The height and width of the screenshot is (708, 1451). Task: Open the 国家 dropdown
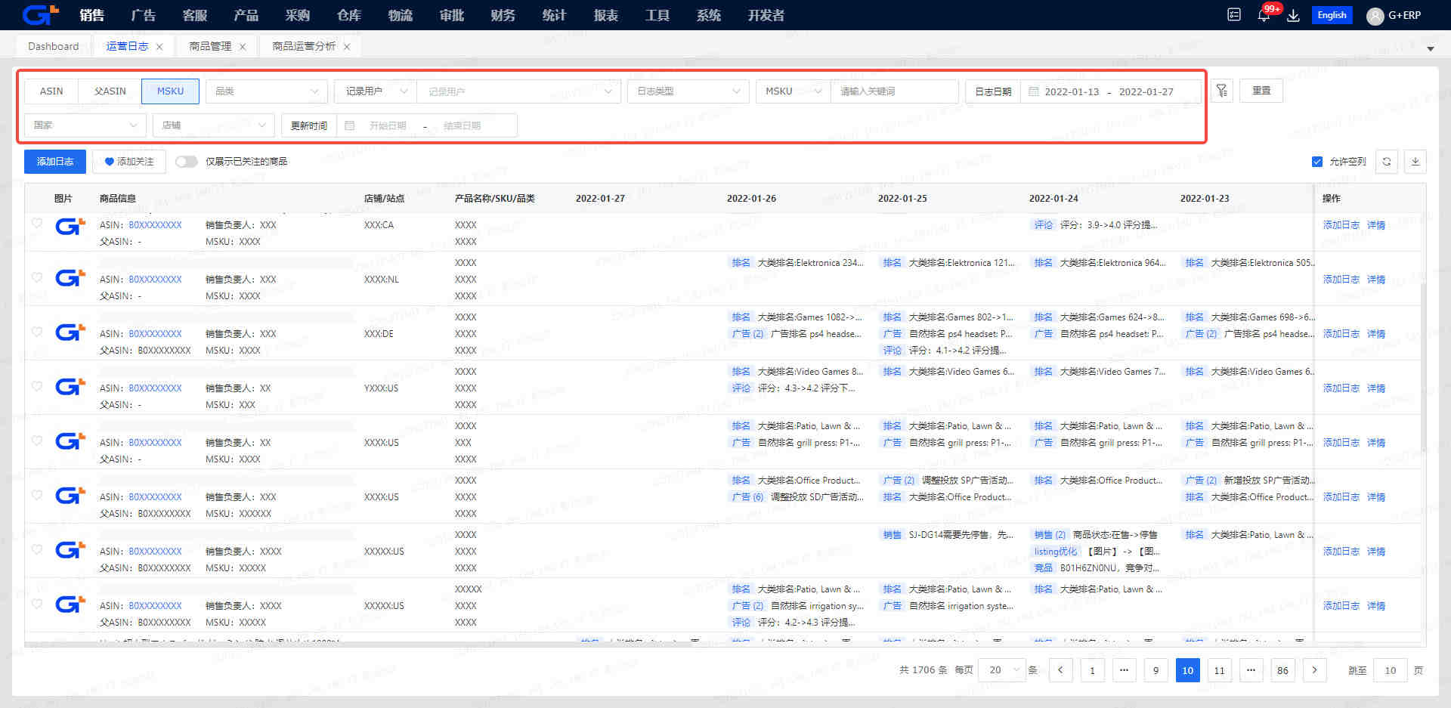tap(85, 125)
